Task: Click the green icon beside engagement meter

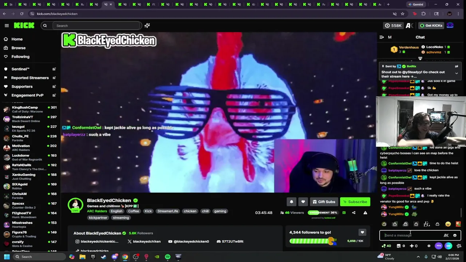Action: coord(344,213)
